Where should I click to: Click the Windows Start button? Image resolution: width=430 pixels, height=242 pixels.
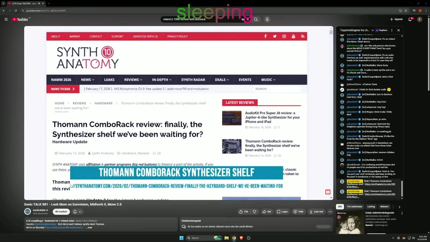181,238
